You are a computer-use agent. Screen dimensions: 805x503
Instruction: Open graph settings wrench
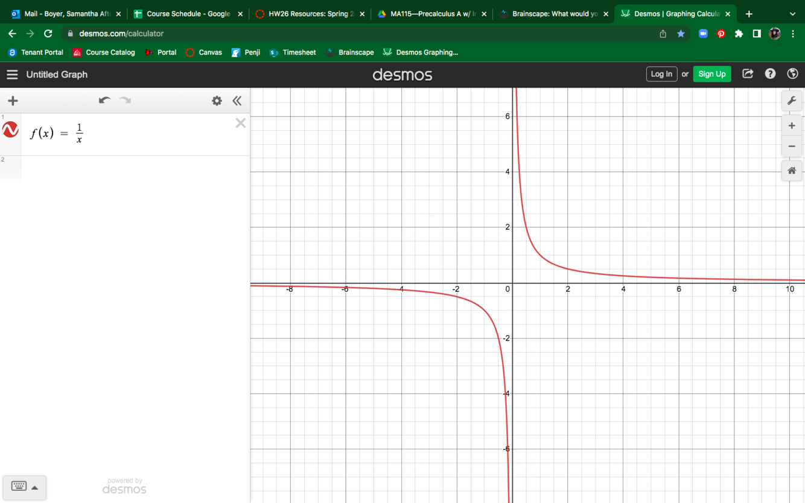[792, 101]
